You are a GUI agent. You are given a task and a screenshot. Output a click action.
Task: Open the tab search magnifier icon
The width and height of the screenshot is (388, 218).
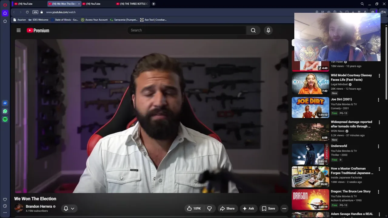pos(362,4)
